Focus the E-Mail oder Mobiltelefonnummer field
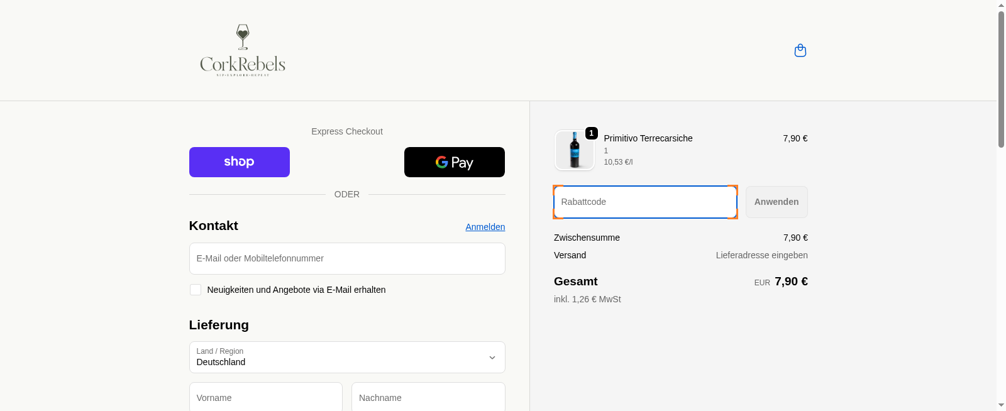The width and height of the screenshot is (1006, 411). click(x=346, y=258)
